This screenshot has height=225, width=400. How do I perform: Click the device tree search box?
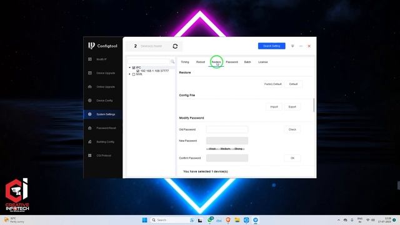[149, 61]
